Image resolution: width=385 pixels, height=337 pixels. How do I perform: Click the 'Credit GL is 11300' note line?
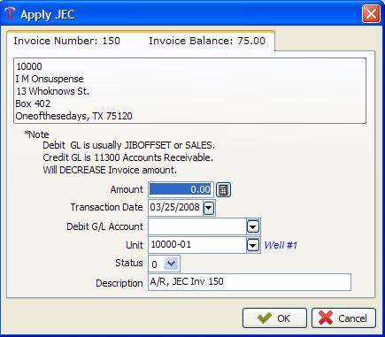[x=127, y=157]
